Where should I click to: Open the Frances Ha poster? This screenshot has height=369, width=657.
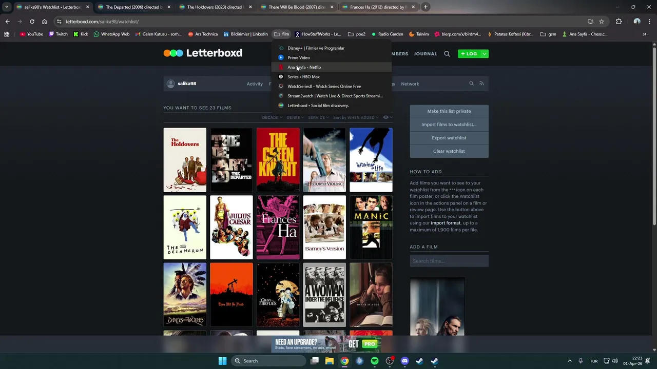coord(278,228)
